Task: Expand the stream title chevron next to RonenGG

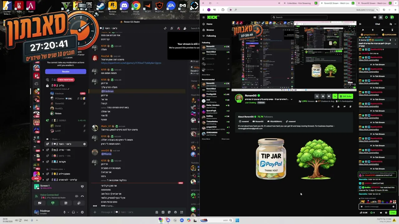Action: click(x=291, y=99)
